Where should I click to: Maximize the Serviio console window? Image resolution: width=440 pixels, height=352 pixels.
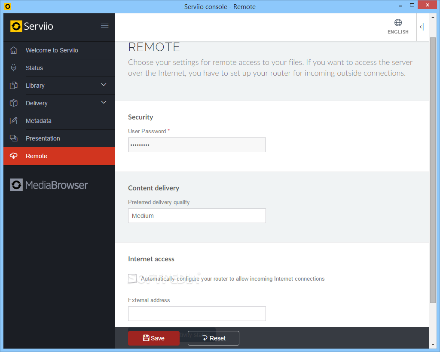click(412, 5)
